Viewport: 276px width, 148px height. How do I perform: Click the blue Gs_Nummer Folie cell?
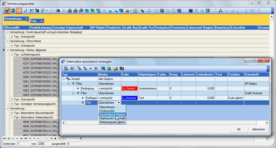point(129,98)
